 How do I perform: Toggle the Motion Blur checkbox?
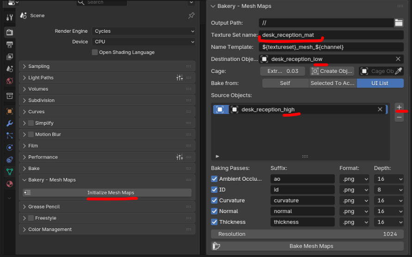point(31,135)
